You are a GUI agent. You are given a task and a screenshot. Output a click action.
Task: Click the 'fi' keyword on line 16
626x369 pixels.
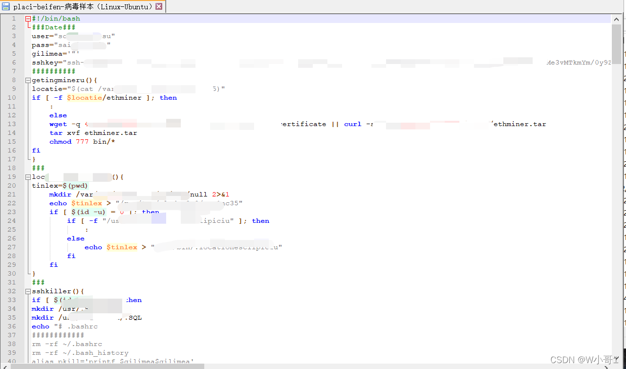(x=36, y=151)
